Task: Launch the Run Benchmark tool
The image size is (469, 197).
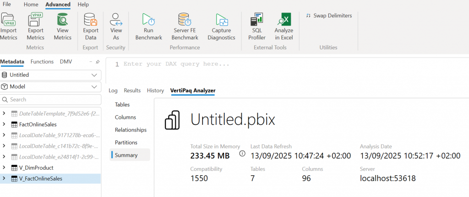Action: 149,21
